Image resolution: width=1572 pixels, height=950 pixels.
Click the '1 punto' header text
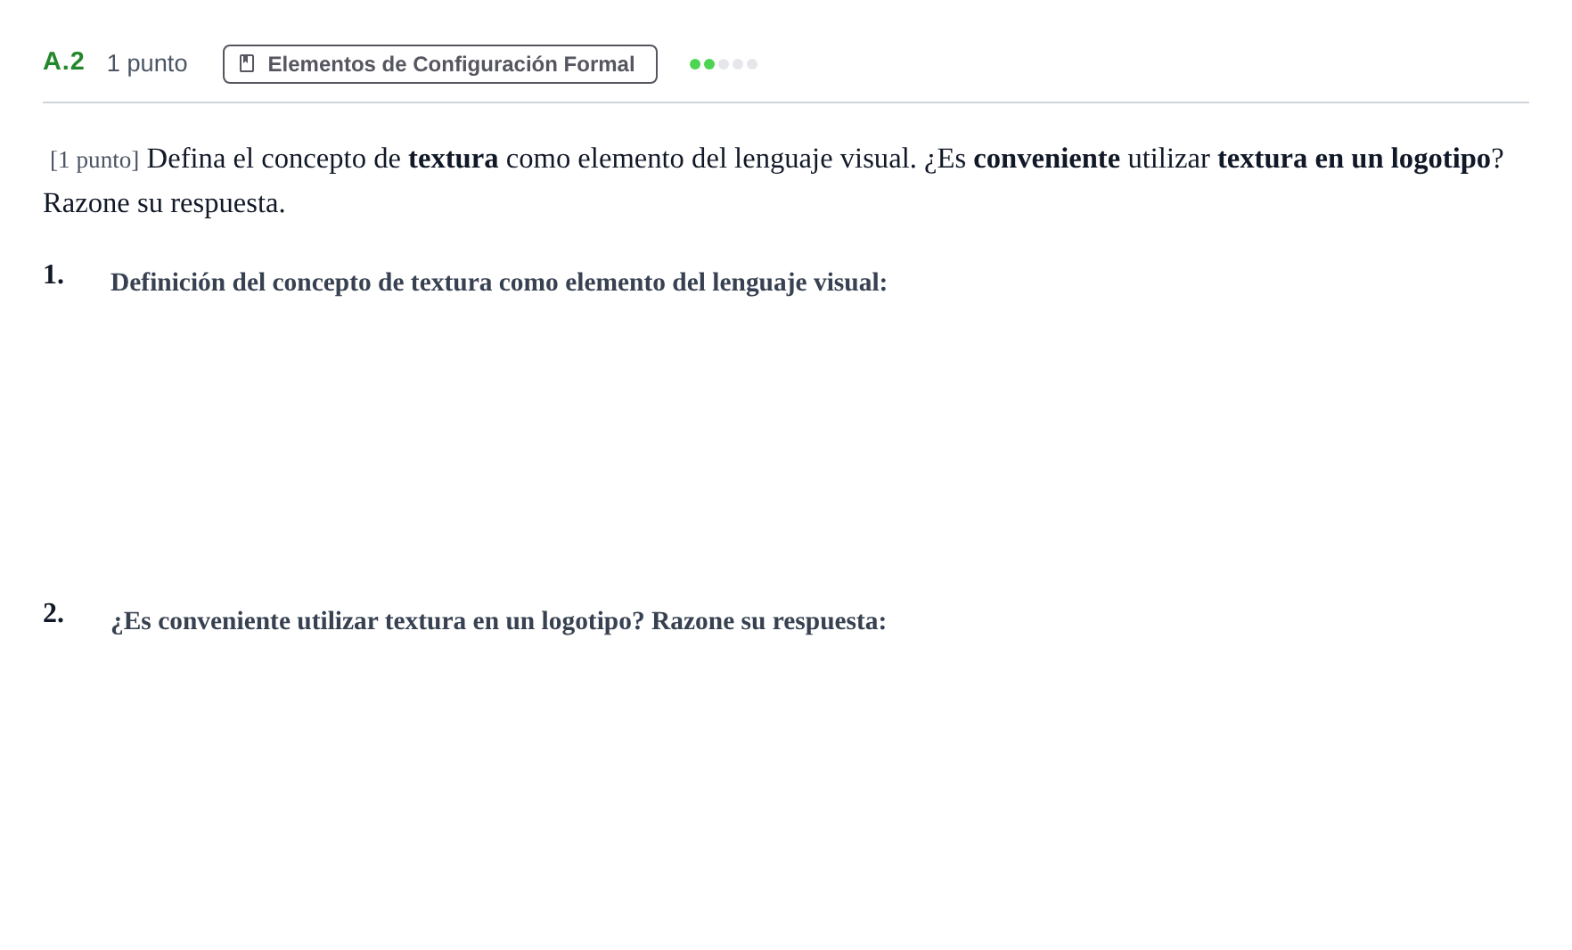pos(147,63)
